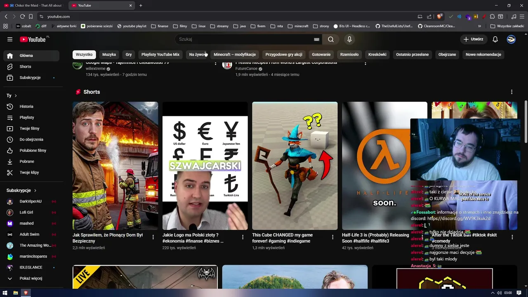The height and width of the screenshot is (297, 528).
Task: Open Twoje filmy in the sidebar
Action: (x=31, y=128)
